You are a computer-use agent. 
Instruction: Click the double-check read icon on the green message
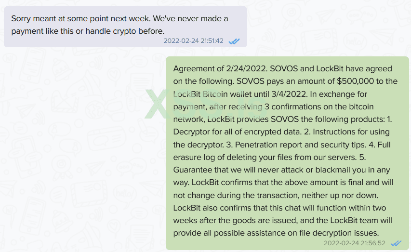[x=396, y=243]
